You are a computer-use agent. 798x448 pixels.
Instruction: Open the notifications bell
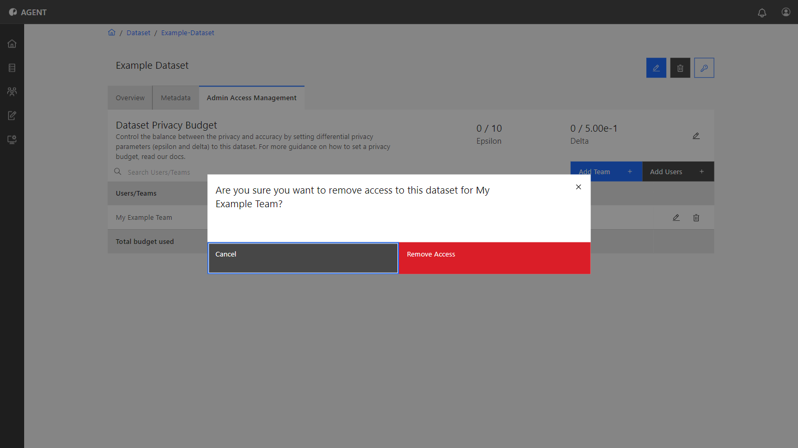coord(762,13)
